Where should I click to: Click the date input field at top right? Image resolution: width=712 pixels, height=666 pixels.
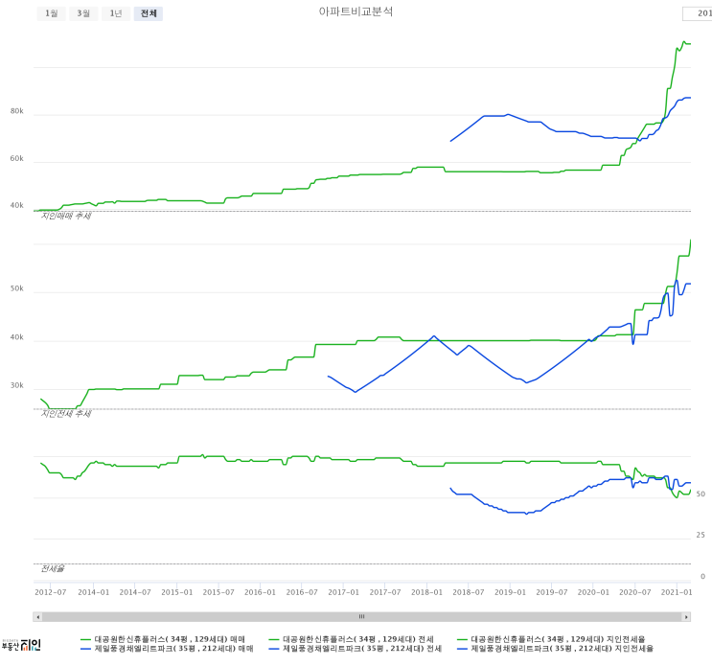[698, 13]
